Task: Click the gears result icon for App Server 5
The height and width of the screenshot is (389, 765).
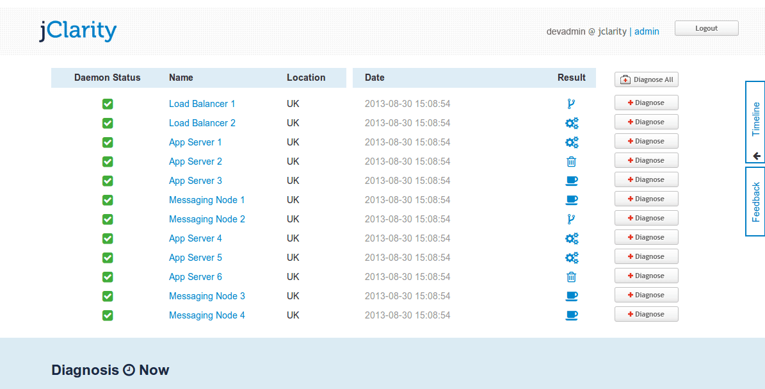Action: click(x=572, y=258)
